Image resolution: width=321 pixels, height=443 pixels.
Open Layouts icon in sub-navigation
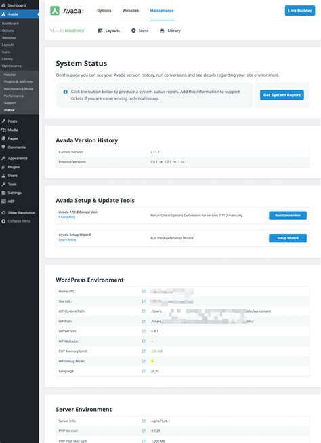[x=100, y=31]
